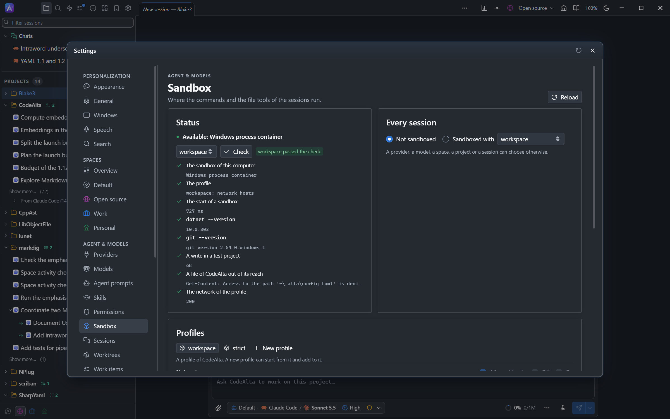The image size is (670, 419).
Task: Toggle the dark mode moon icon
Action: (606, 8)
